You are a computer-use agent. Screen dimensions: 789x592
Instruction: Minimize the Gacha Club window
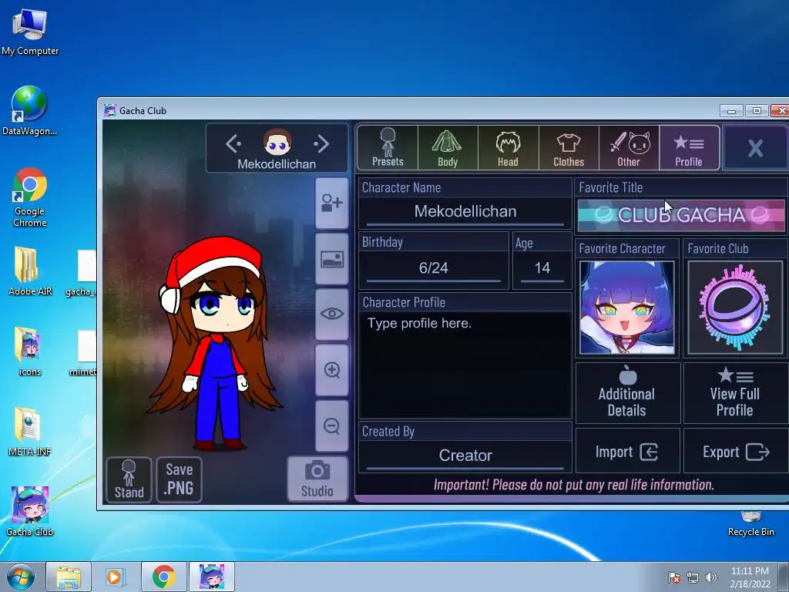click(x=731, y=111)
